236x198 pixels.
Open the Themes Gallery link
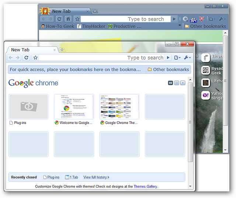pyautogui.click(x=145, y=187)
